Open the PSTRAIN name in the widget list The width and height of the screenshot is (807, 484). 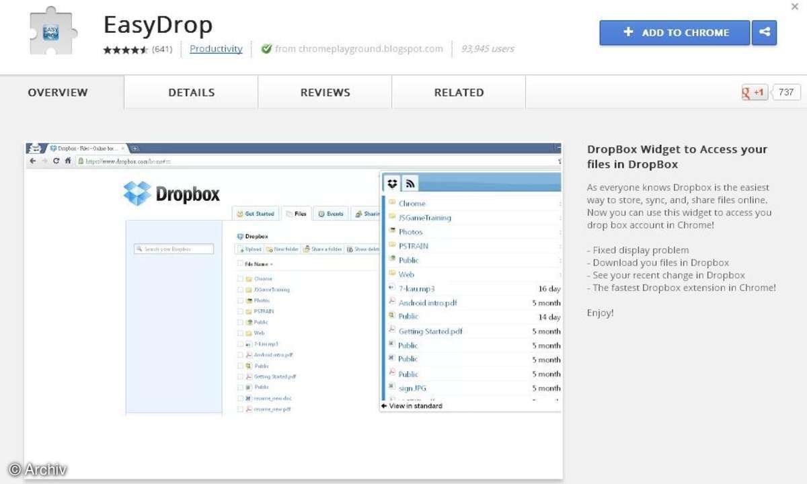[414, 245]
